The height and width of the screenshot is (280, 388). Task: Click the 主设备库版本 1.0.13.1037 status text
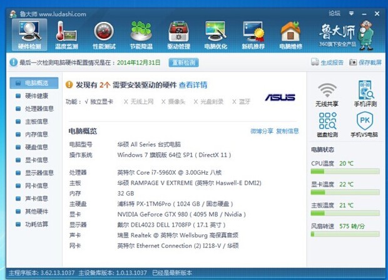pos(113,273)
